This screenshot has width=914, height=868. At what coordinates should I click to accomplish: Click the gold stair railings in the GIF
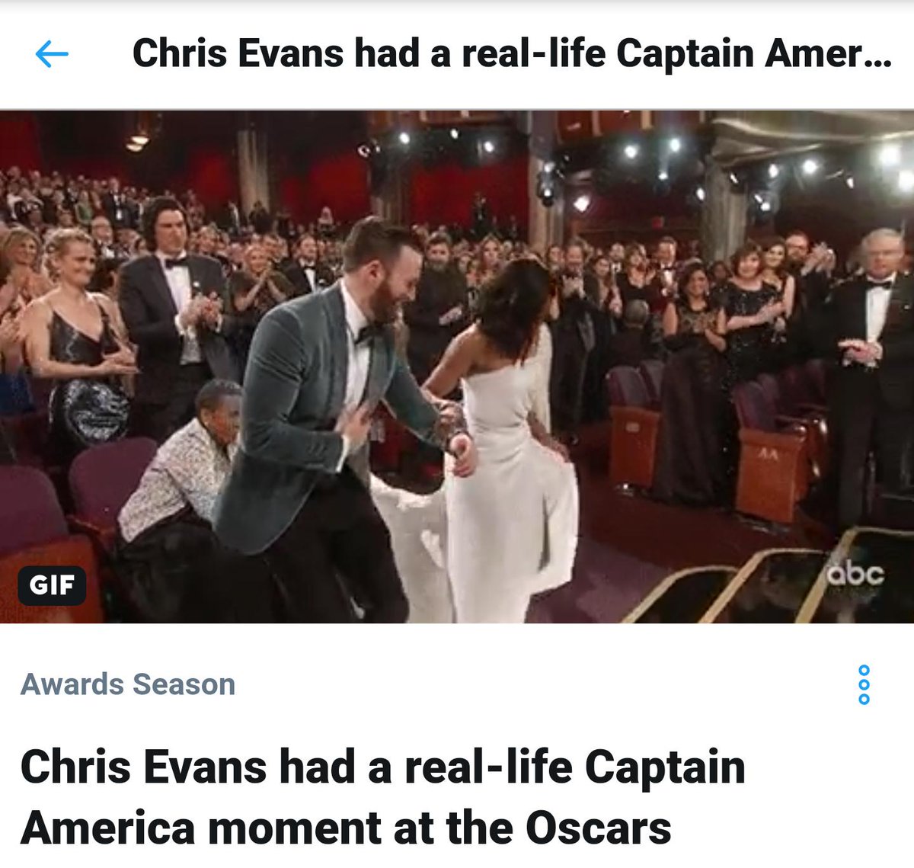[x=754, y=583]
